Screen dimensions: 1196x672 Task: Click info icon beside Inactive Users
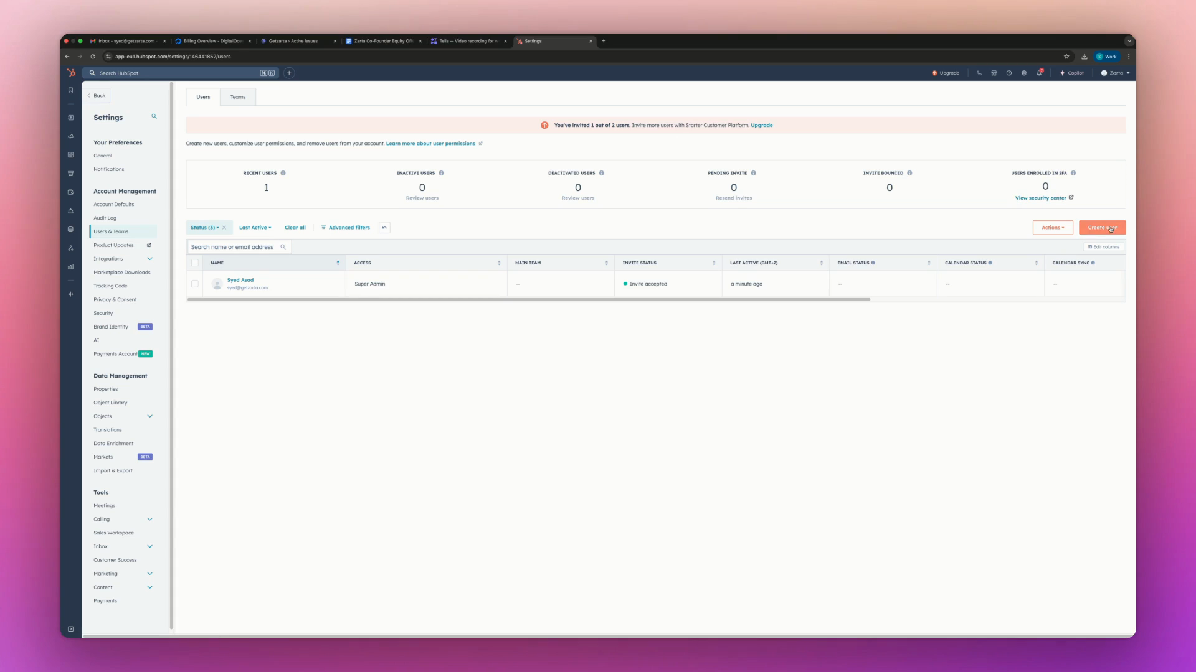pos(441,173)
